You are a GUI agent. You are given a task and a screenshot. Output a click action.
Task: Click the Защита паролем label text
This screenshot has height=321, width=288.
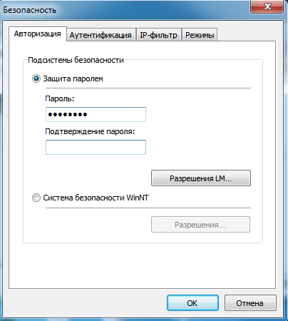(x=73, y=78)
